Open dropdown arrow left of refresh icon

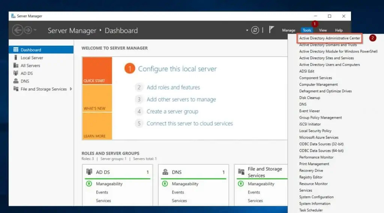(x=247, y=30)
